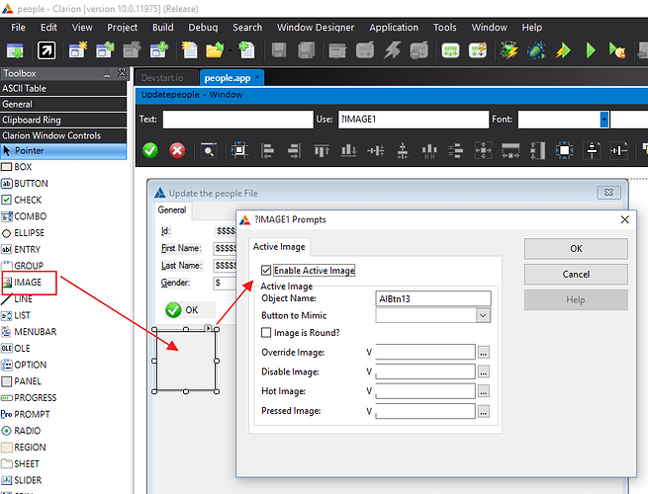
Task: Open the Project menu
Action: pyautogui.click(x=122, y=28)
